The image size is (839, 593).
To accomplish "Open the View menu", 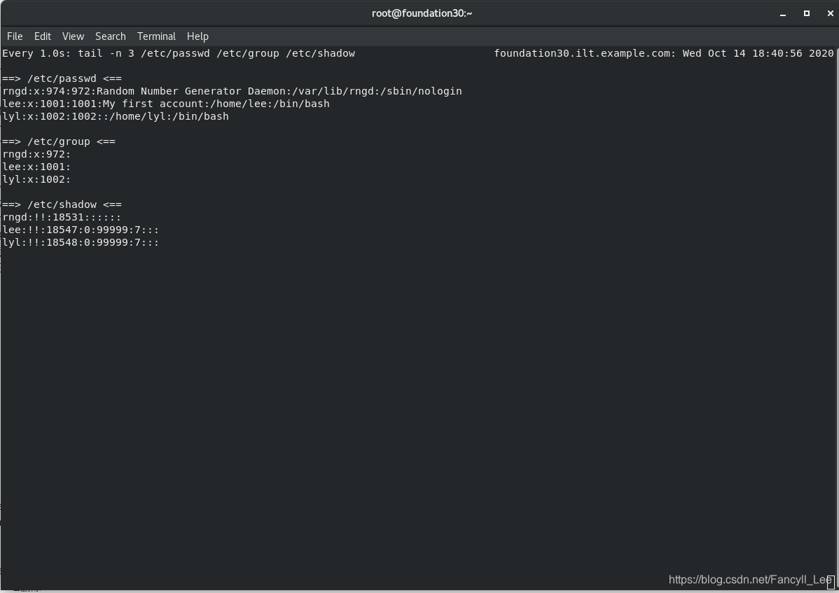I will 73,36.
